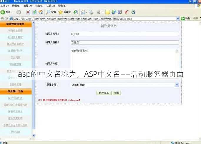This screenshot has width=201, height=144.
Task: Click the 本地 Intranet zone in status bar
Action: click(x=181, y=143)
